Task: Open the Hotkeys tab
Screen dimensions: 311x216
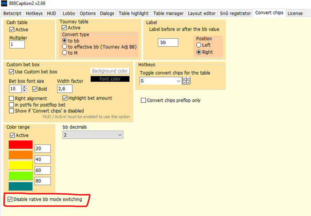Action: (34, 13)
